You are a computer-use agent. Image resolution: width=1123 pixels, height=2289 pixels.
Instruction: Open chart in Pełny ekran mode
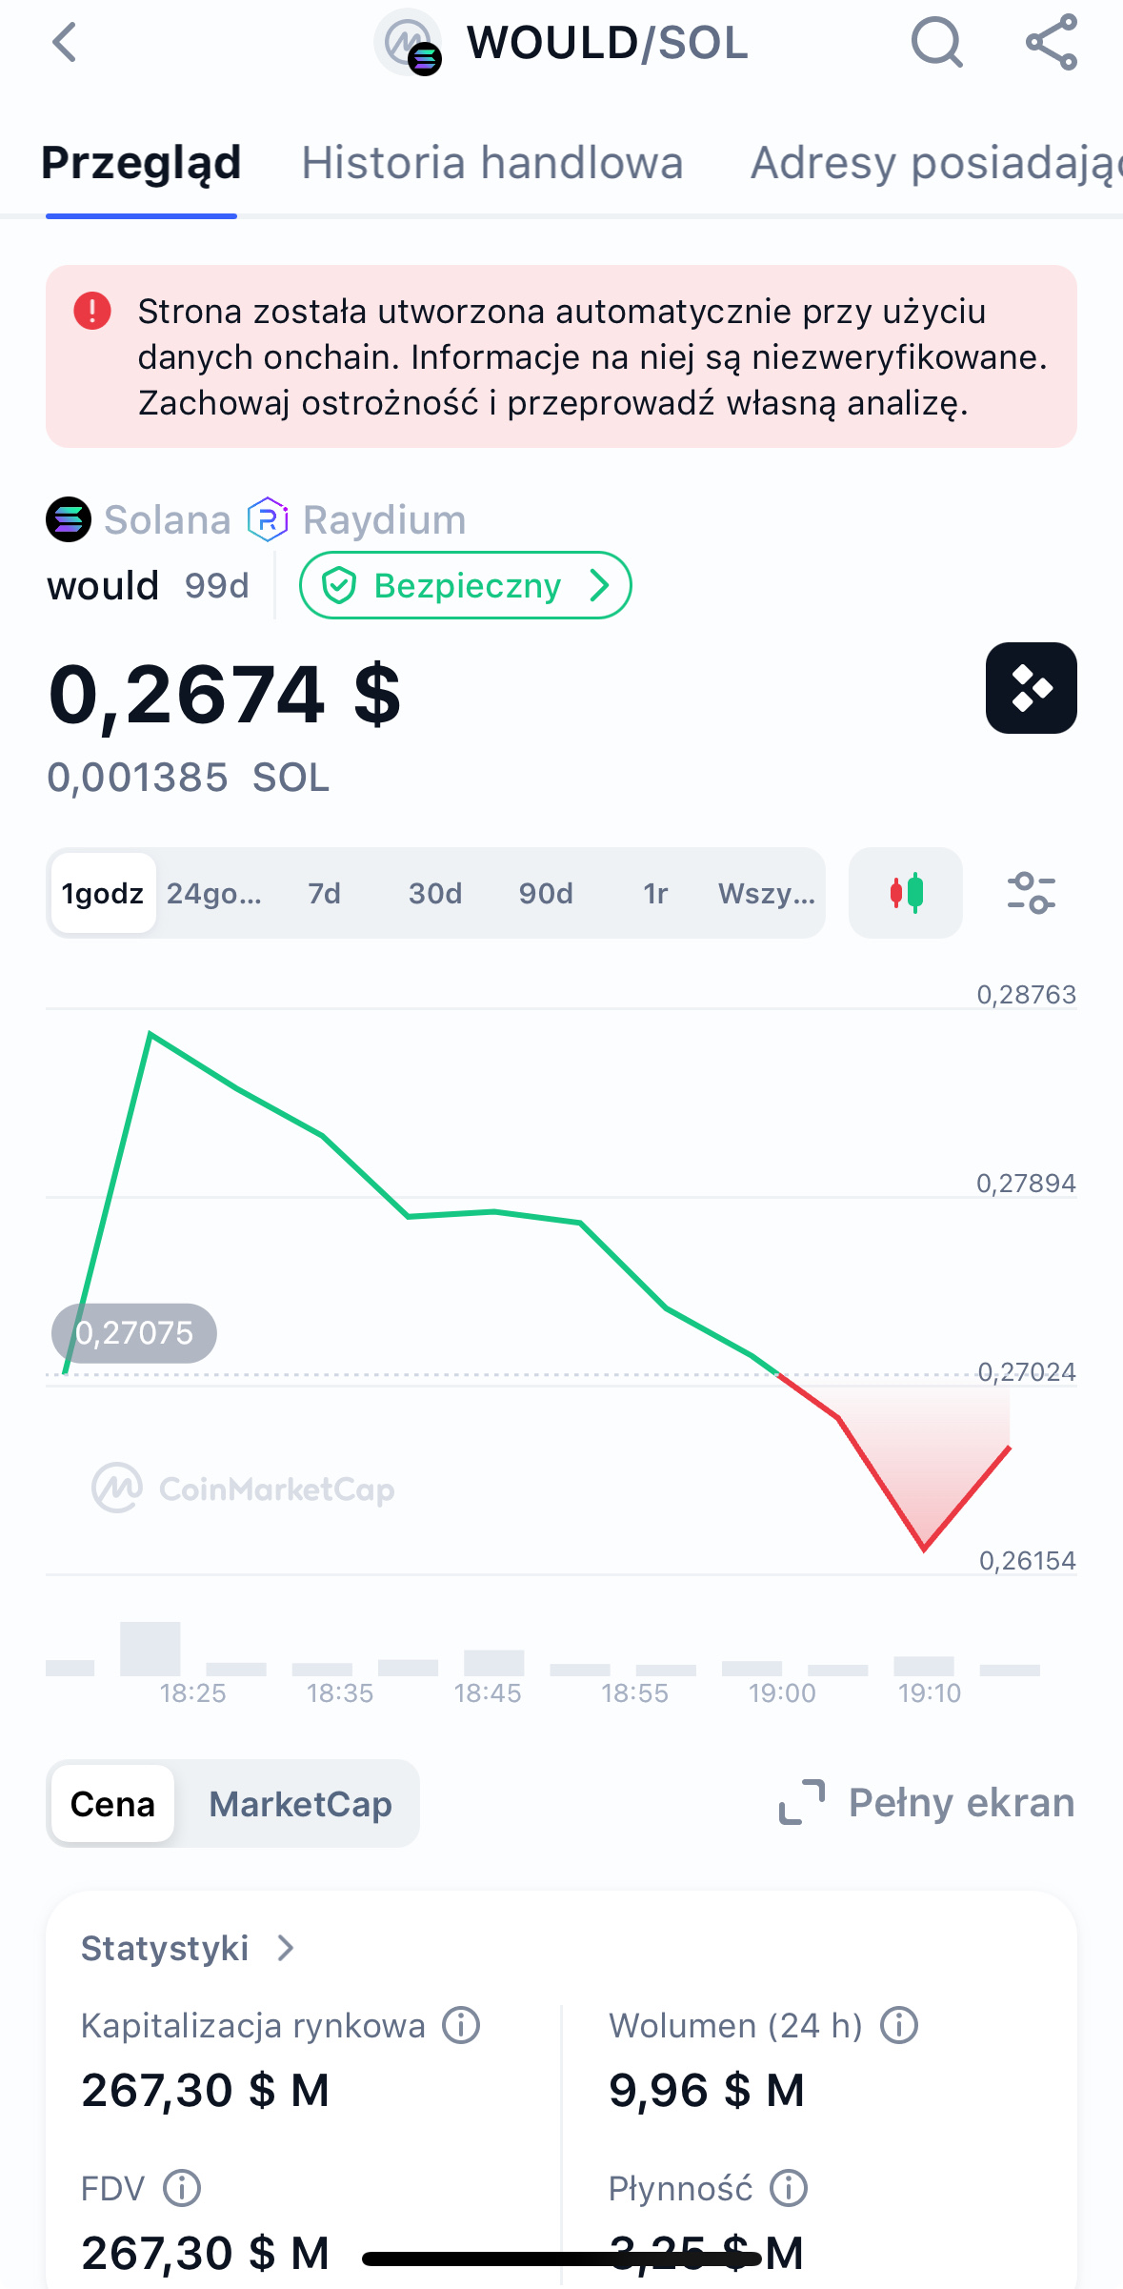[927, 1803]
